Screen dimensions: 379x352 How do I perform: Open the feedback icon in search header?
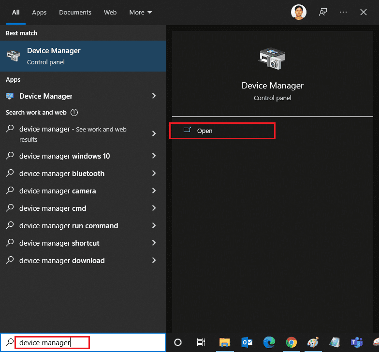322,13
